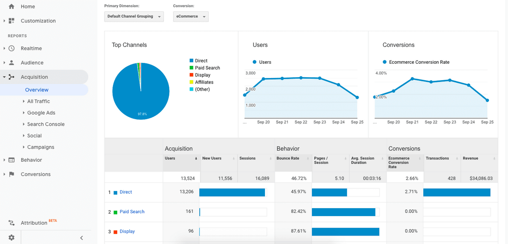Collapse sidebar using the left chevron

click(81, 238)
